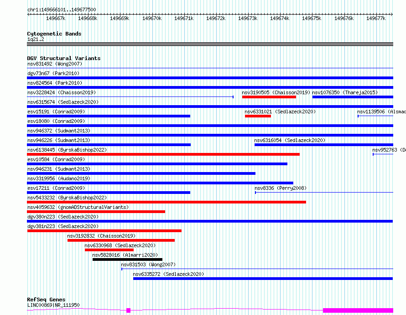406x315 pixels.
Task: Click the 1q21.2 cytogenetic band bar
Action: pyautogui.click(x=210, y=44)
